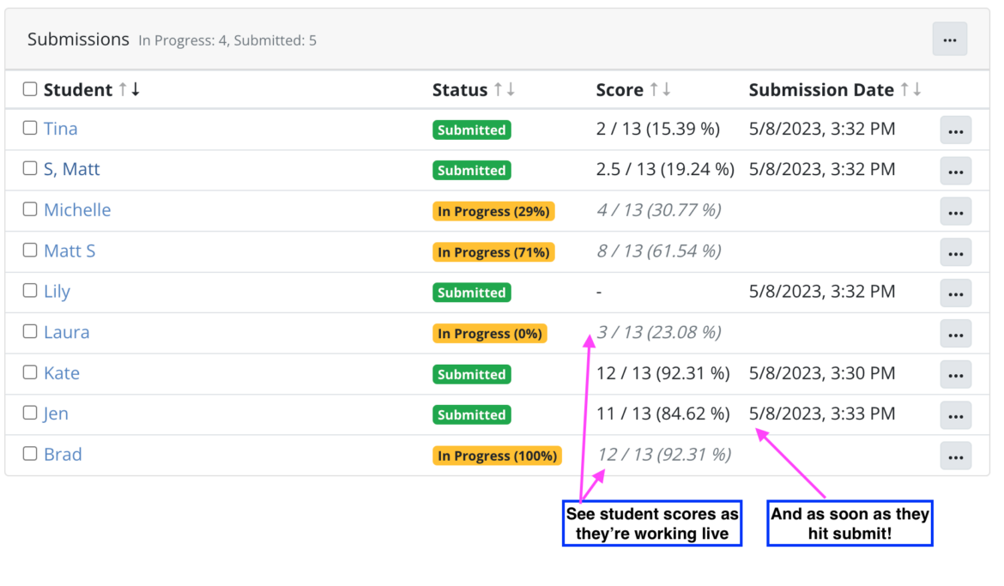Open the Submissions panel three-dot menu

[949, 39]
